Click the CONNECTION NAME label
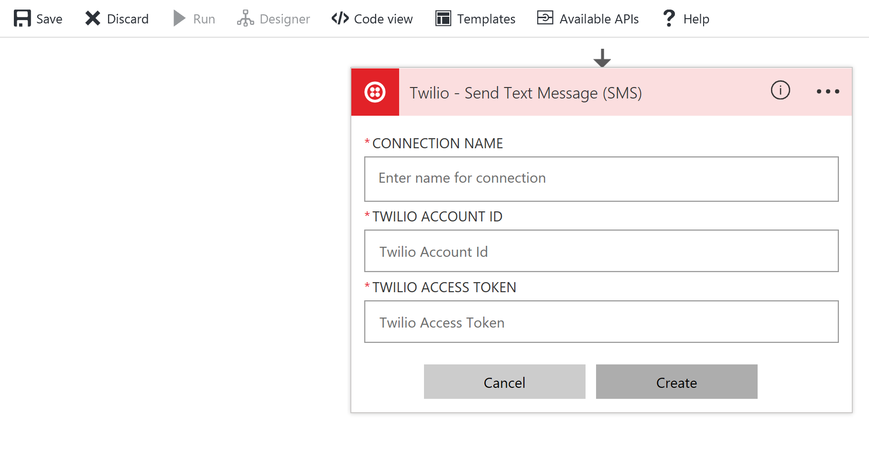This screenshot has width=869, height=461. pos(437,143)
